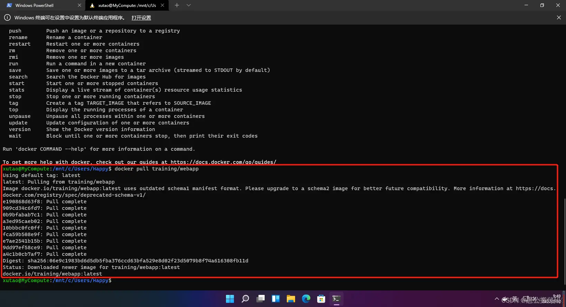Image resolution: width=566 pixels, height=307 pixels.
Task: Click the 'stats' command row
Action: pos(125,90)
